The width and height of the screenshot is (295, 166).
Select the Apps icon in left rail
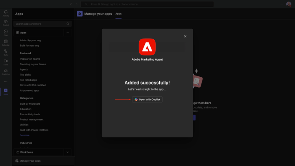point(6,92)
